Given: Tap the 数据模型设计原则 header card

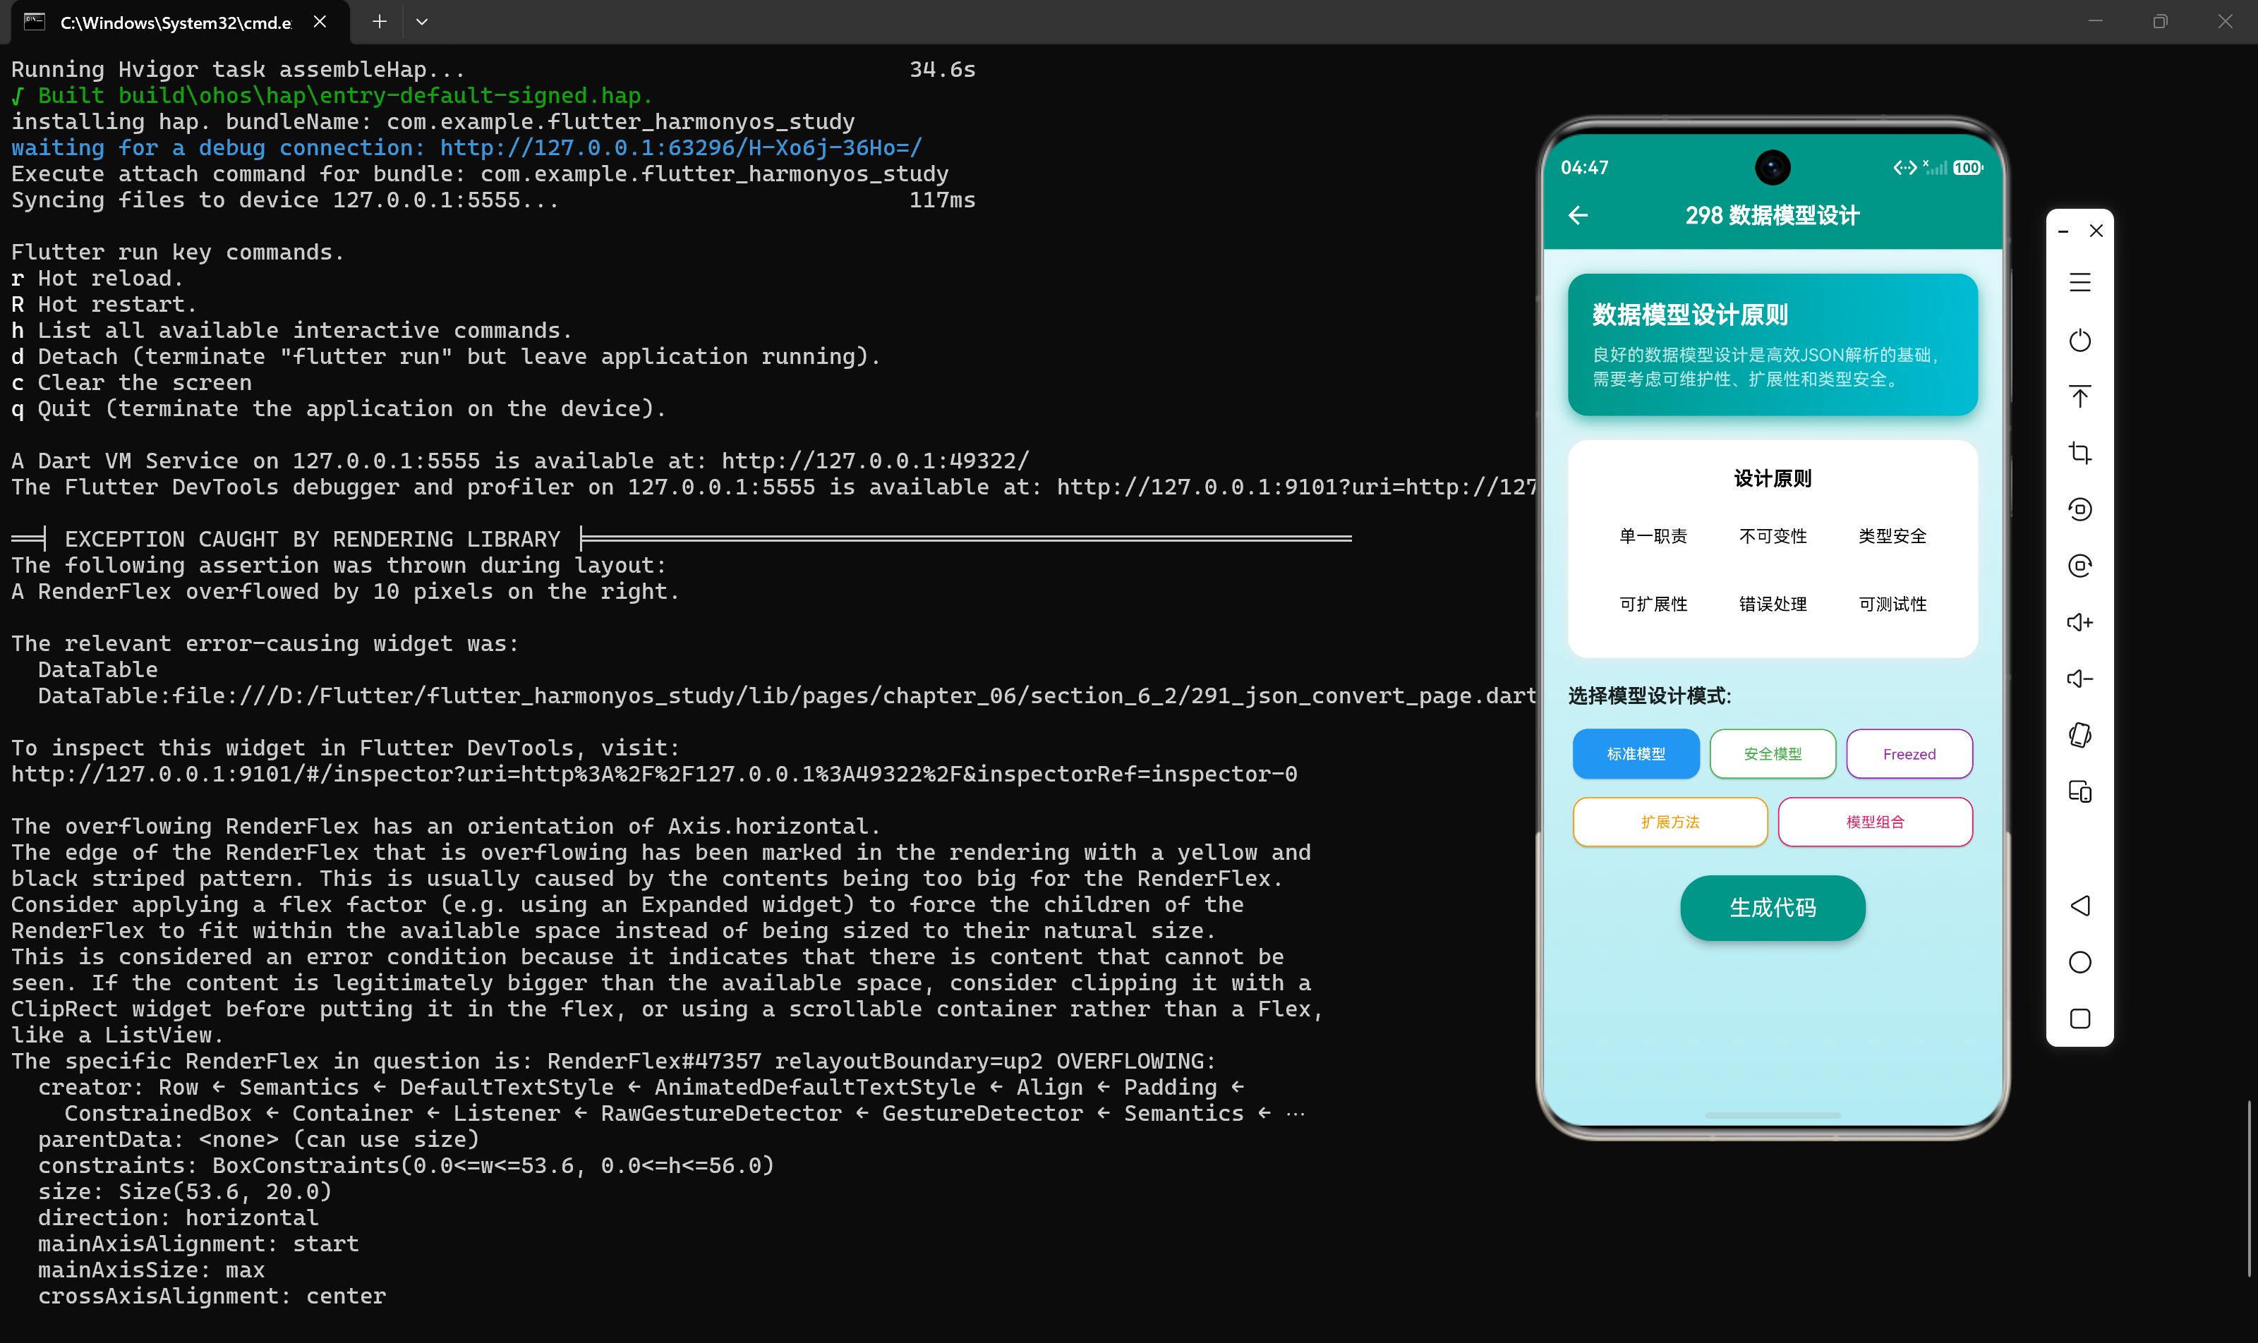Looking at the screenshot, I should 1773,345.
